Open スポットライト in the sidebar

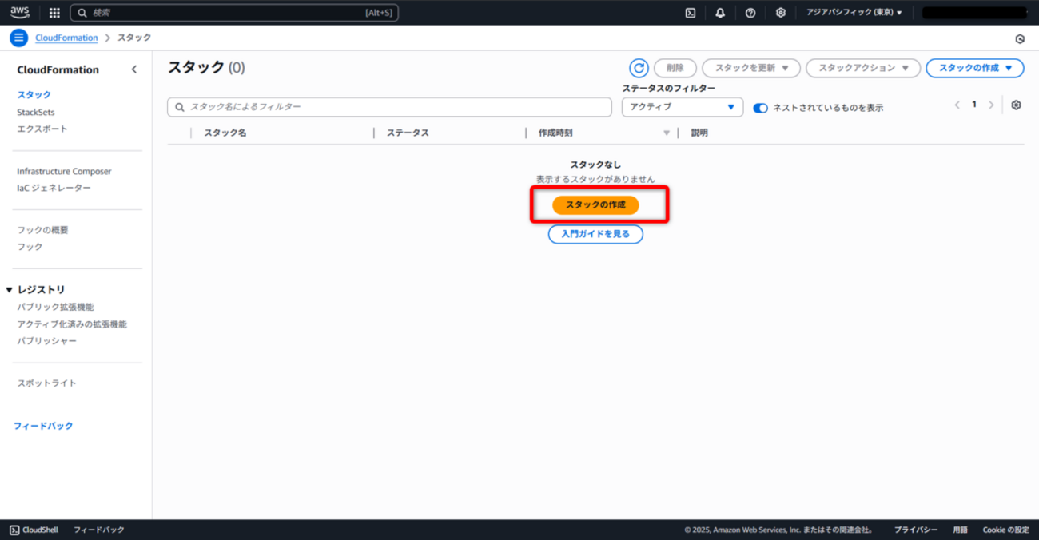point(46,383)
